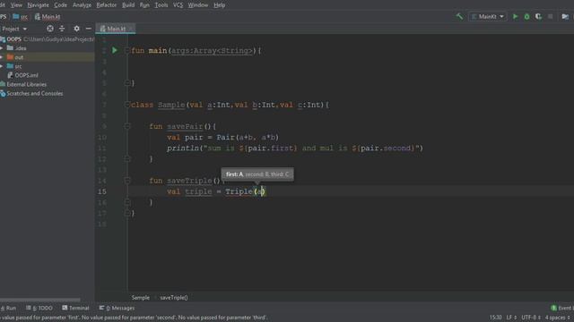Click 4 spaces indent setting
This screenshot has height=322, width=574.
[x=557, y=318]
